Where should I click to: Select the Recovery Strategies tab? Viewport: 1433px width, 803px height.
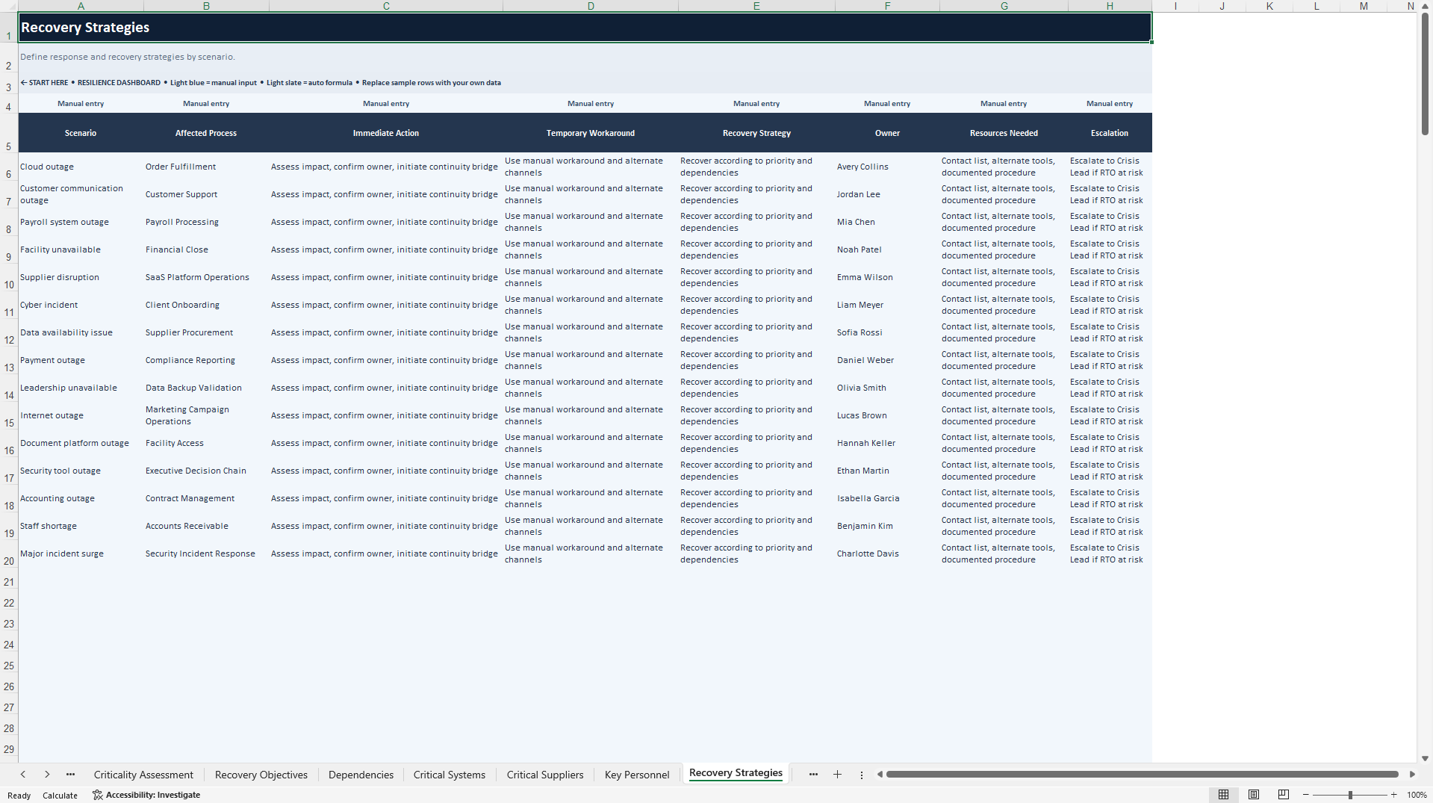pyautogui.click(x=736, y=773)
